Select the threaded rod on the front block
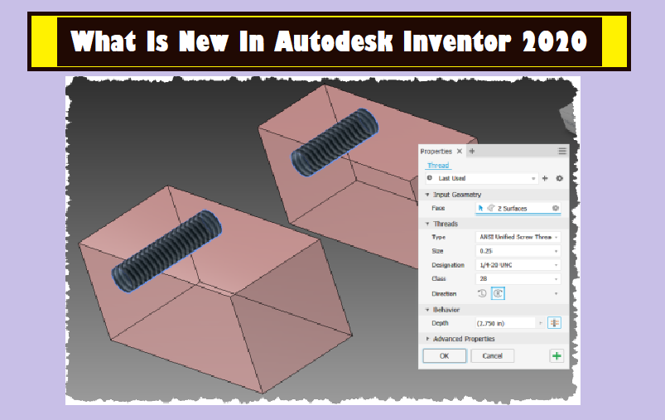Screen dimensions: 665x420 [x=166, y=251]
